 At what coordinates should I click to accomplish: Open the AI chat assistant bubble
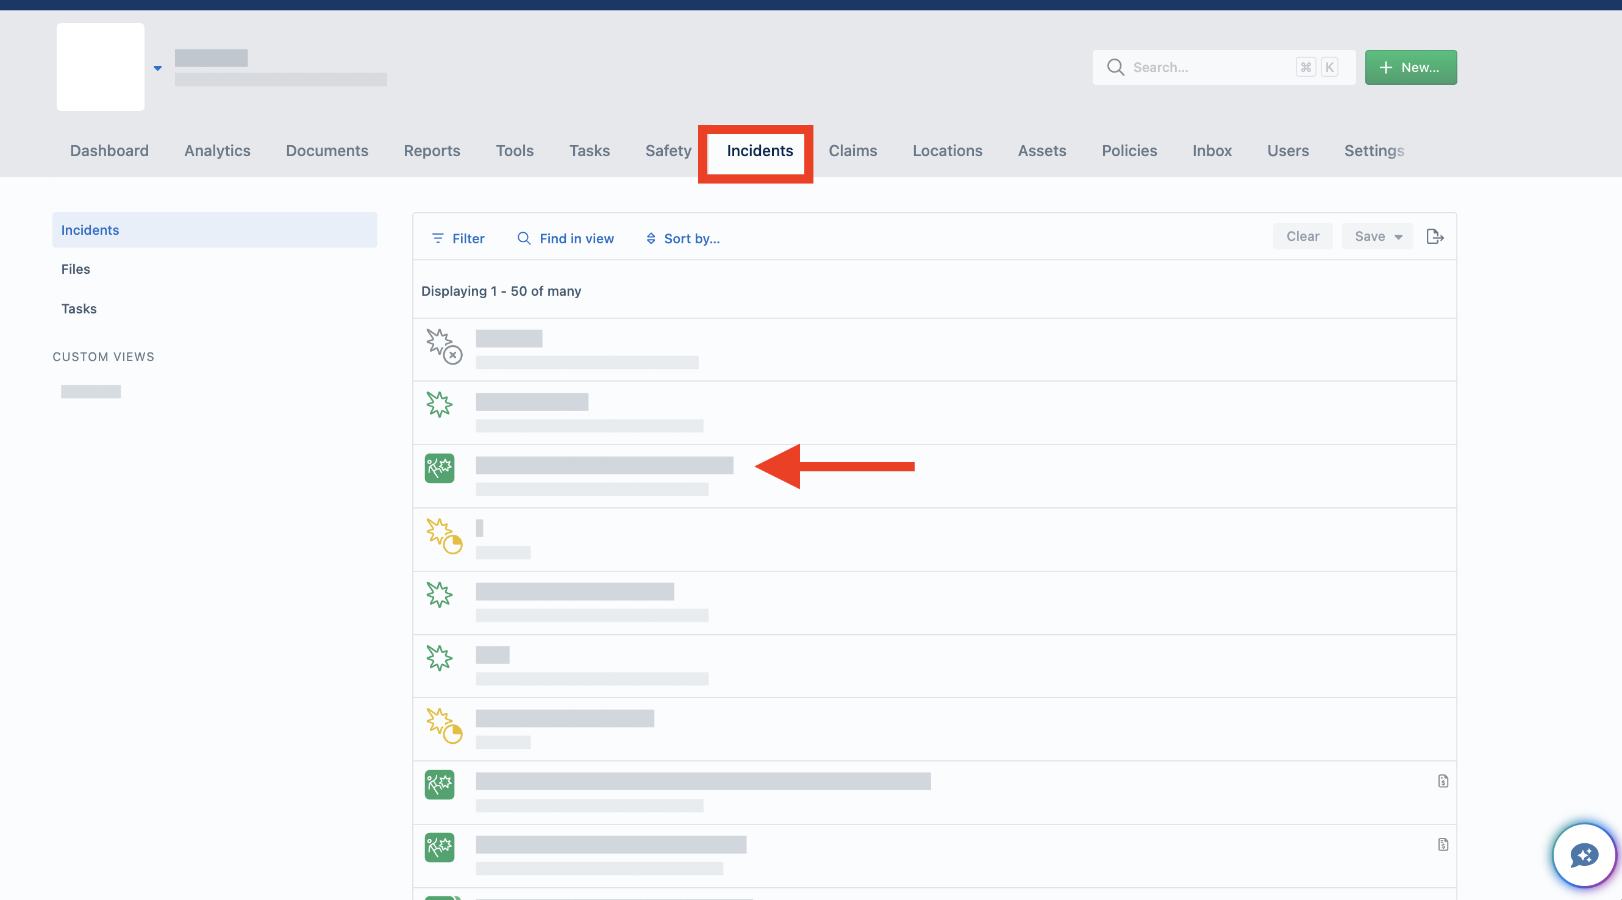pyautogui.click(x=1584, y=855)
